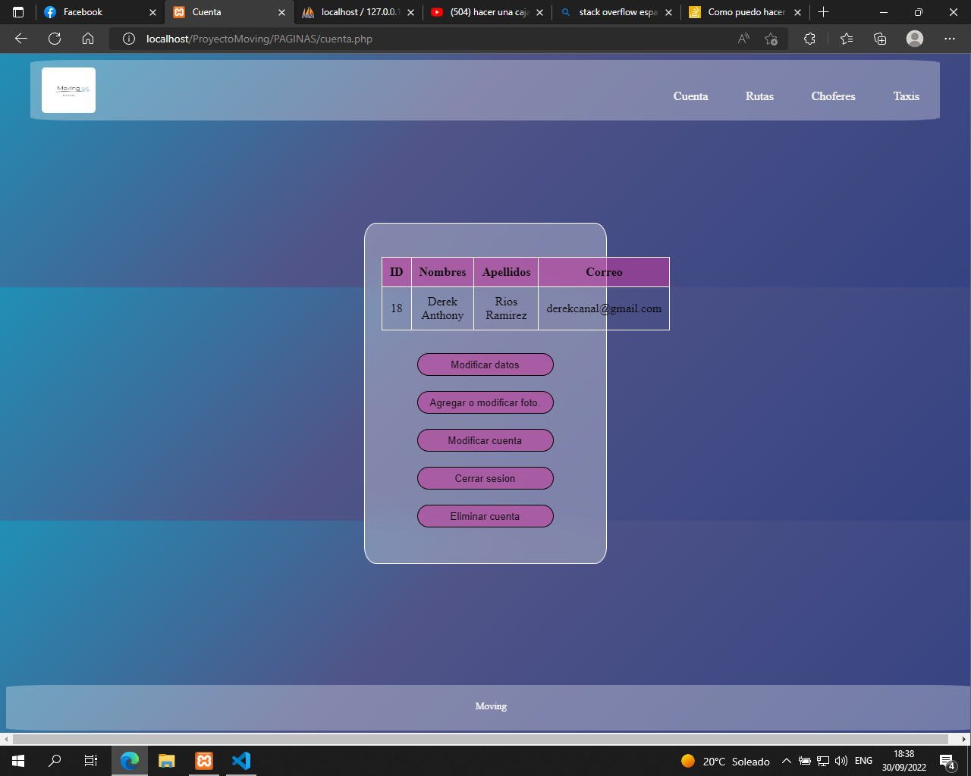Image resolution: width=971 pixels, height=776 pixels.
Task: Open Visual Studio Code from taskbar
Action: pyautogui.click(x=241, y=761)
